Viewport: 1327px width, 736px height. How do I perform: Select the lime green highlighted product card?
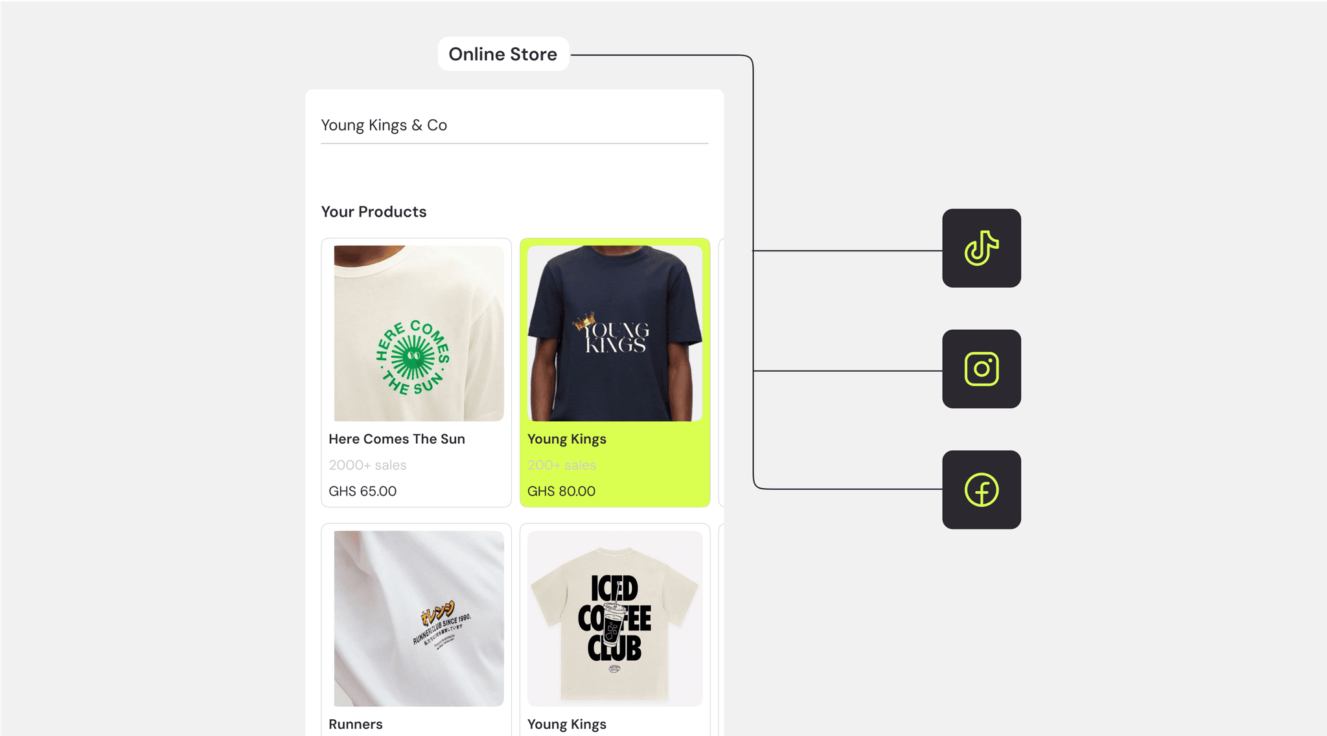coord(615,373)
